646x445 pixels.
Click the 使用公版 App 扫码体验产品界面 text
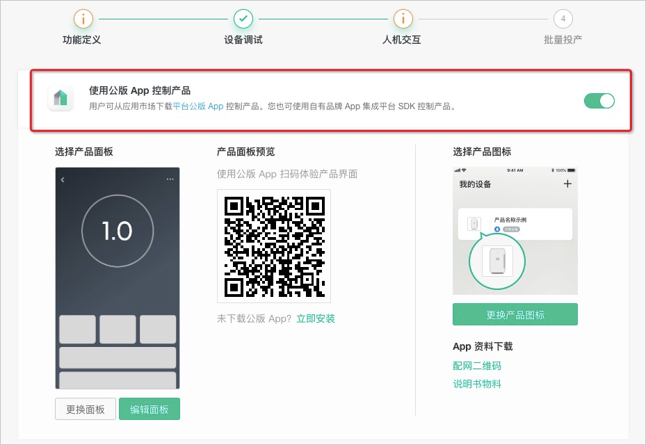[287, 174]
